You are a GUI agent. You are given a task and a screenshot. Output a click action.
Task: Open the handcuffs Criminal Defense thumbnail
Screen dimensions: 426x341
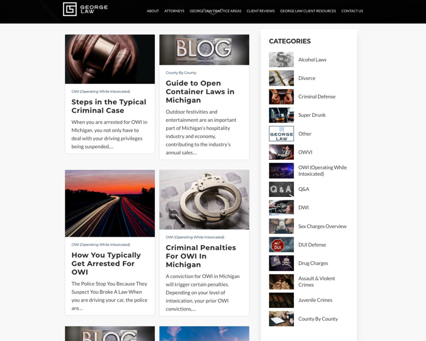point(281,97)
